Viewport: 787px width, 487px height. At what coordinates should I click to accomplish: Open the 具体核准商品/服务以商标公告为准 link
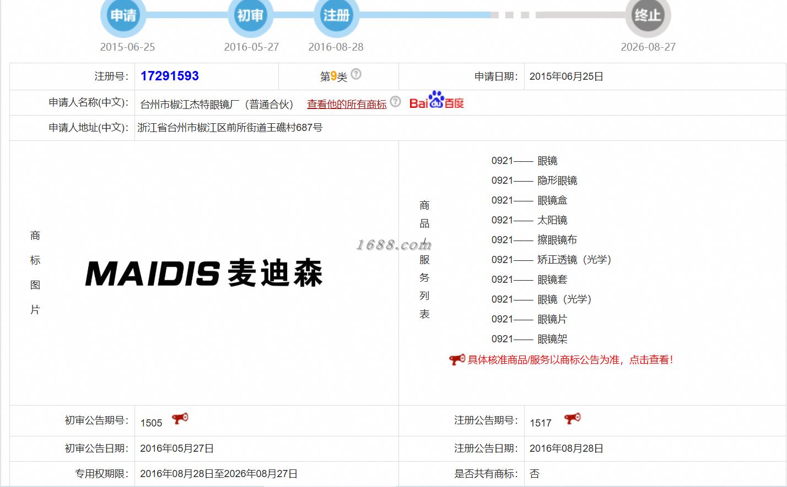tap(570, 360)
